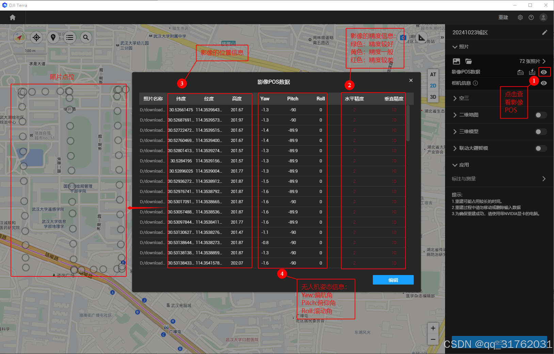Expand the 三维模型 section

click(x=455, y=132)
